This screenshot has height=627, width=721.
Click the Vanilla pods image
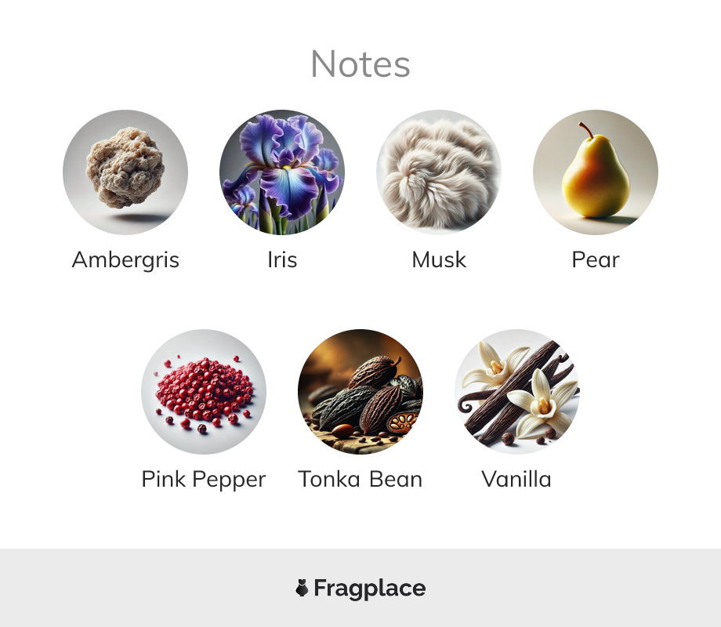[517, 391]
